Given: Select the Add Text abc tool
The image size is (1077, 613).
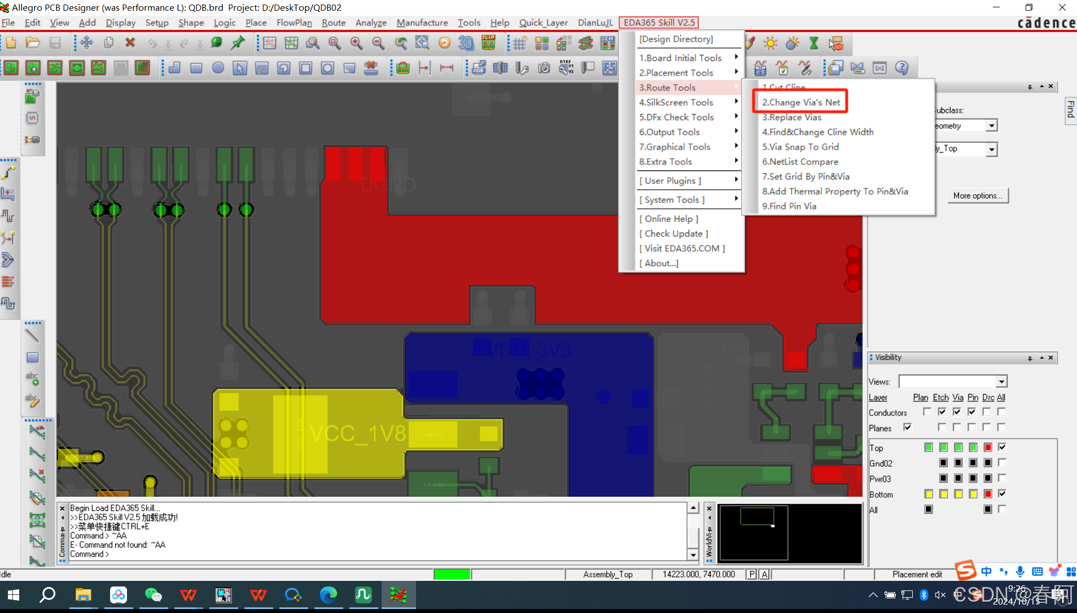Looking at the screenshot, I should click(32, 379).
